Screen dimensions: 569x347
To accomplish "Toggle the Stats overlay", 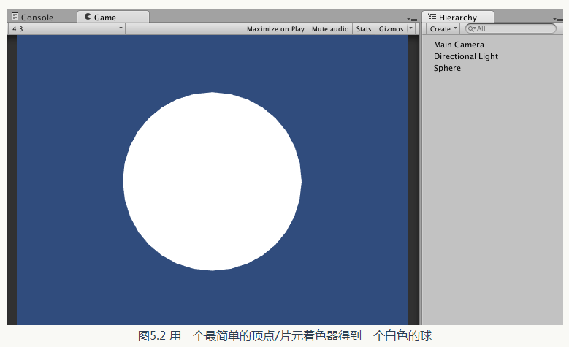I will click(x=364, y=29).
